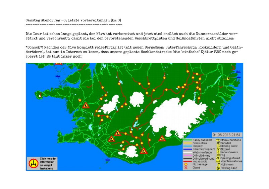Image resolution: width=269 pixels, height=189 pixels.
Task: Click the Fog legend icon
Action: pos(218,155)
